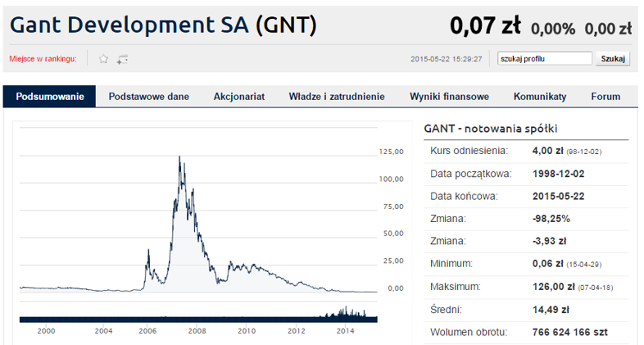The width and height of the screenshot is (644, 345).
Task: Click the 'Miejsce w rankingu:' label
Action: point(43,59)
